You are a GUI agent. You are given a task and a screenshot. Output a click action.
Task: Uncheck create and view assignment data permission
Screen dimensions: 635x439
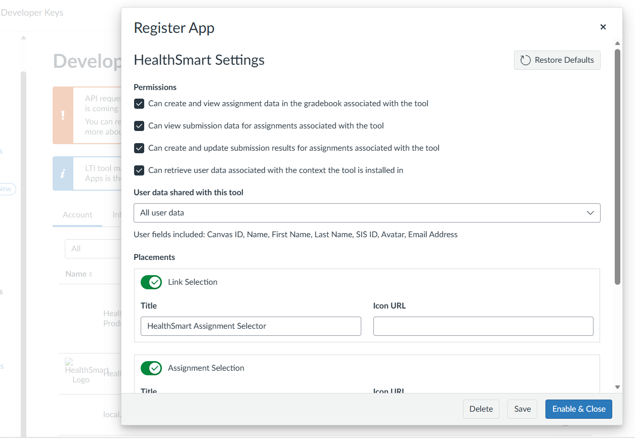point(139,104)
